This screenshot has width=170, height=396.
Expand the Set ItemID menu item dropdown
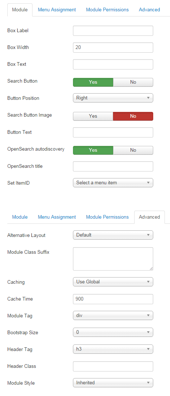point(113,182)
